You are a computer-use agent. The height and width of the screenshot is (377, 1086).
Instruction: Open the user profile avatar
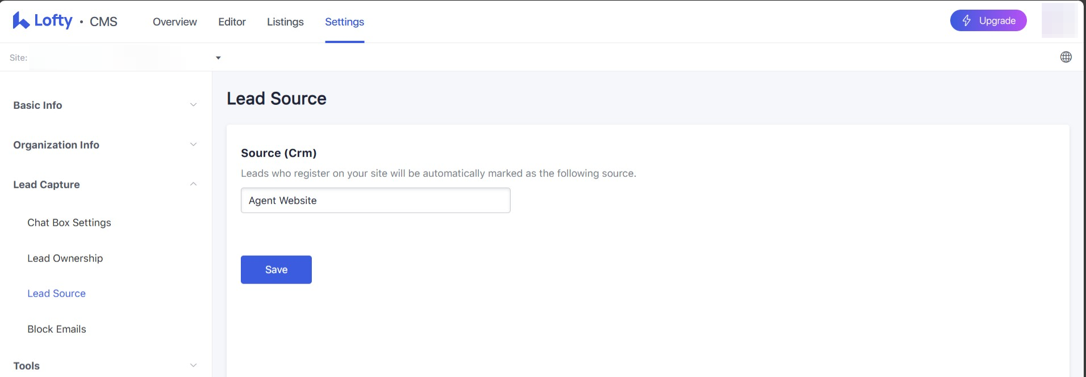pos(1059,21)
